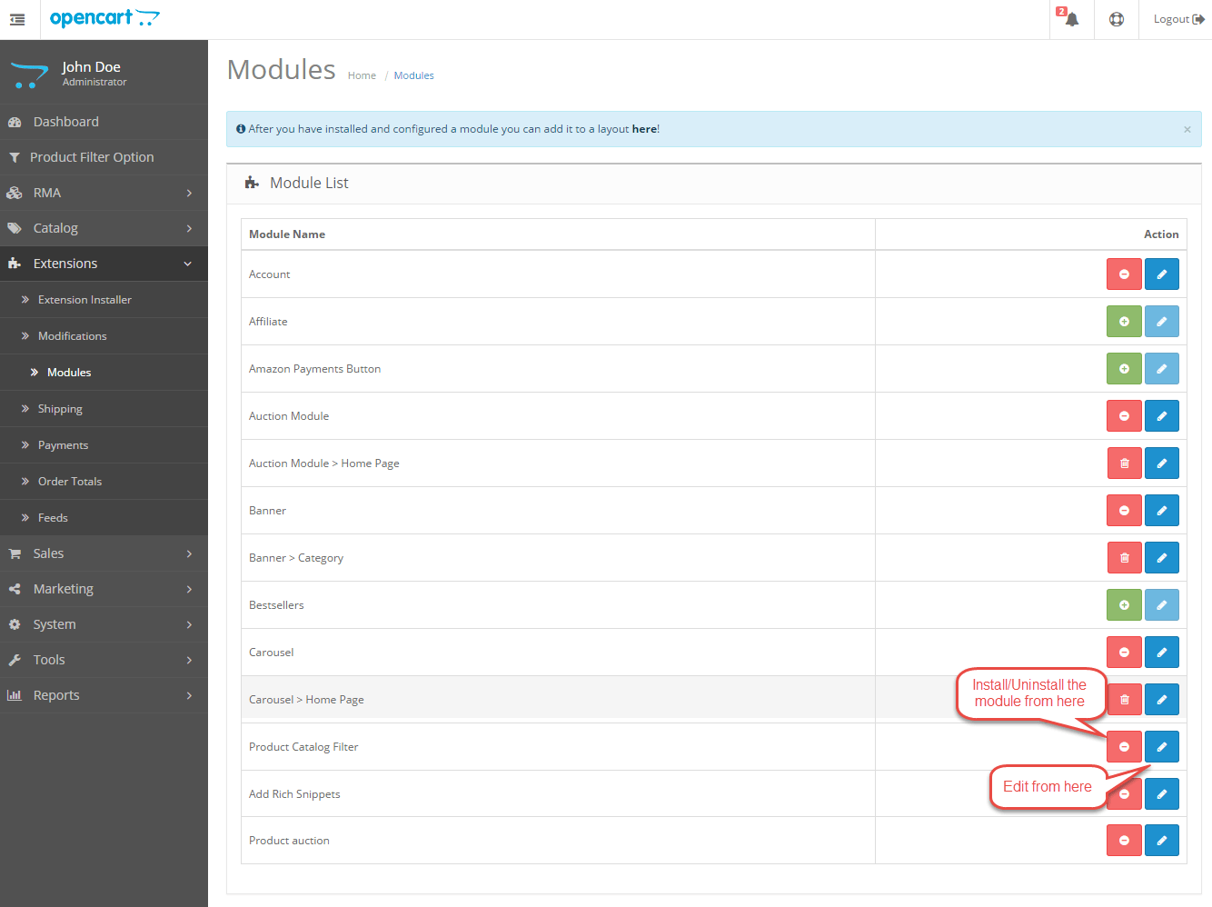Delete Auction Module > Home Page via trash icon
Viewport: 1212px width, 907px height.
[1124, 463]
